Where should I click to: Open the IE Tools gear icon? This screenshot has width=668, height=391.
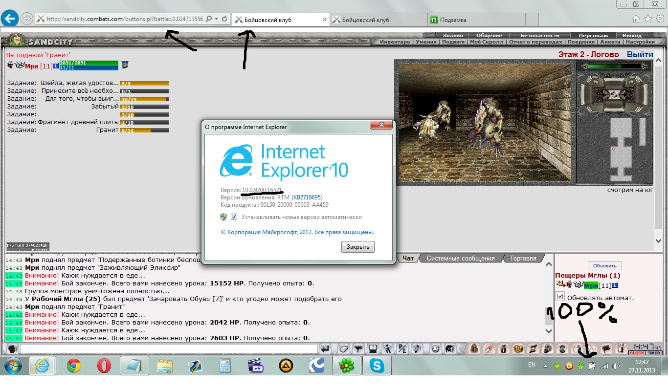660,19
